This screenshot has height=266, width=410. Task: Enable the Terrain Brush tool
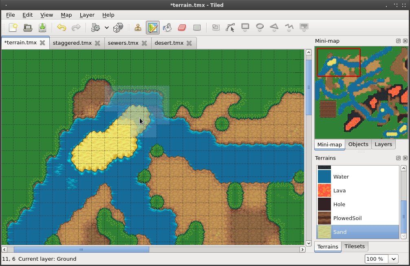click(153, 28)
